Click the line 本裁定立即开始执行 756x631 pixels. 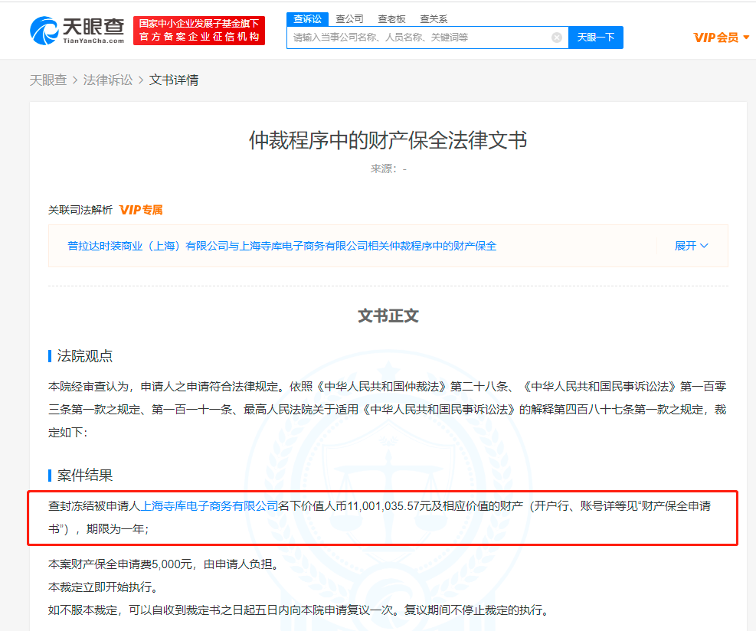point(103,587)
